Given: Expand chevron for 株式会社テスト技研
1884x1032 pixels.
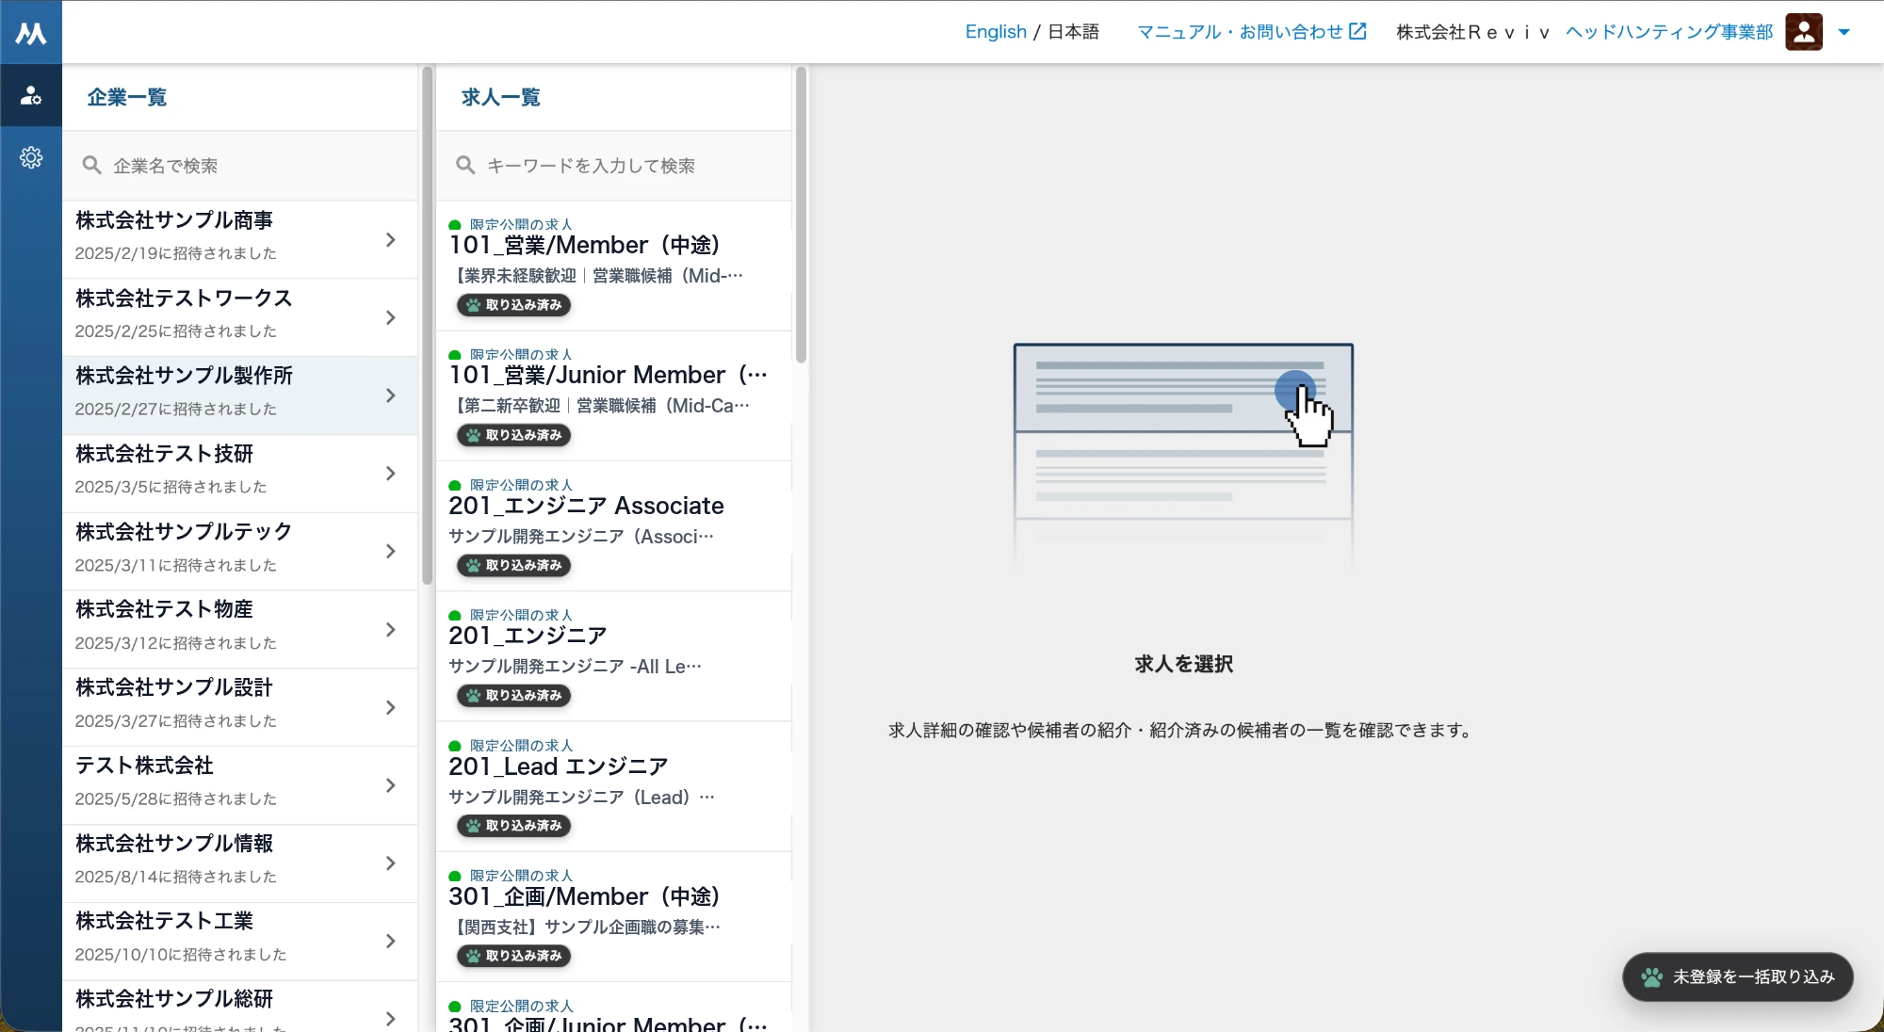Looking at the screenshot, I should click(x=391, y=474).
